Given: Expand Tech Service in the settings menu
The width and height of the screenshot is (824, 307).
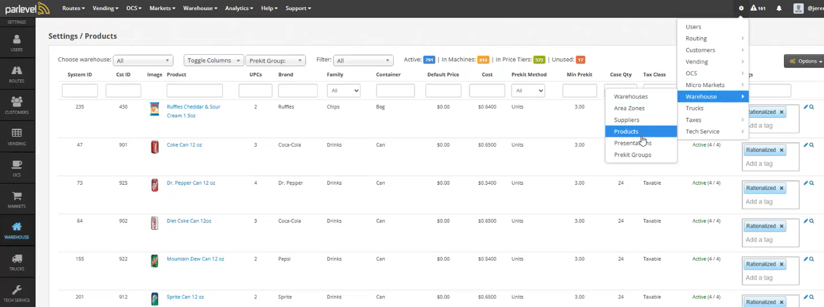Looking at the screenshot, I should click(713, 131).
